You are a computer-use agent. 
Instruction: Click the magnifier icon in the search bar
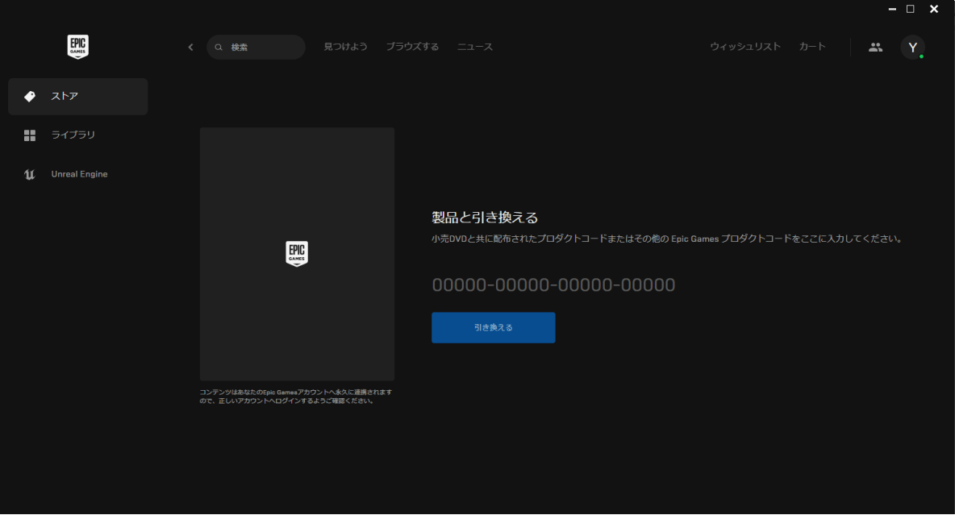tap(219, 48)
